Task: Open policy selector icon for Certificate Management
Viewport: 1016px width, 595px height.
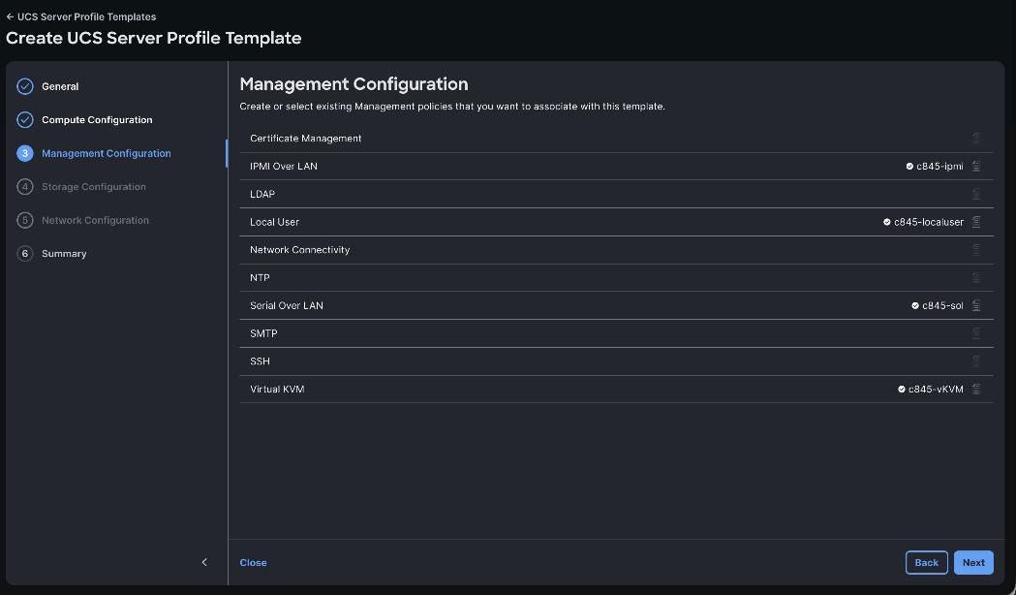Action: 976,138
